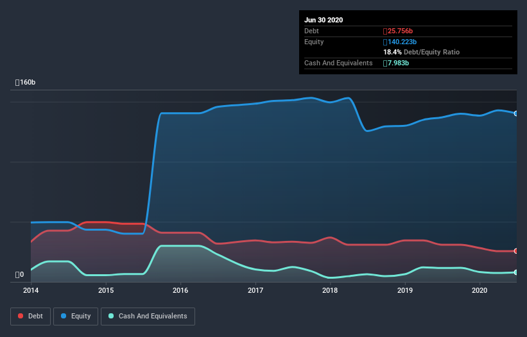Click the 2014 x-axis label
The width and height of the screenshot is (527, 337).
click(x=31, y=290)
